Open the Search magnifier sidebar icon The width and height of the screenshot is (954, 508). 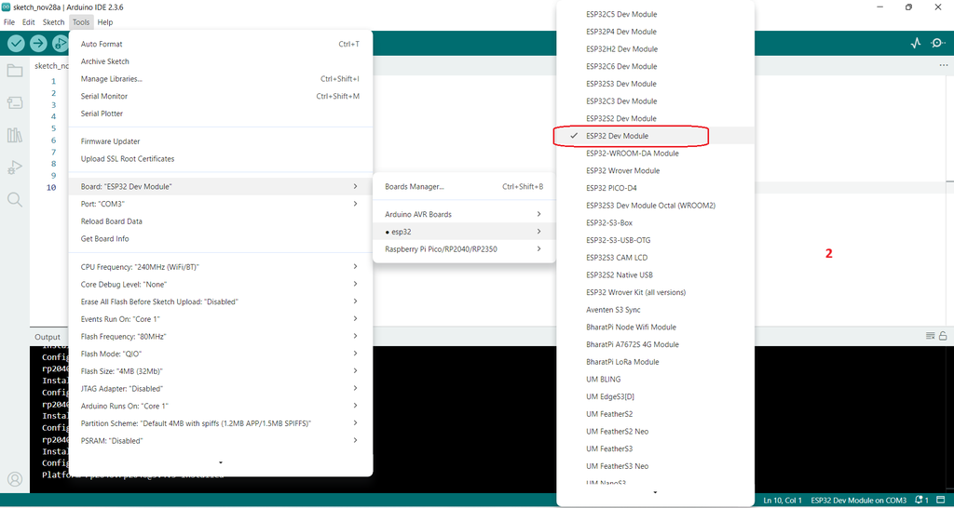[15, 199]
